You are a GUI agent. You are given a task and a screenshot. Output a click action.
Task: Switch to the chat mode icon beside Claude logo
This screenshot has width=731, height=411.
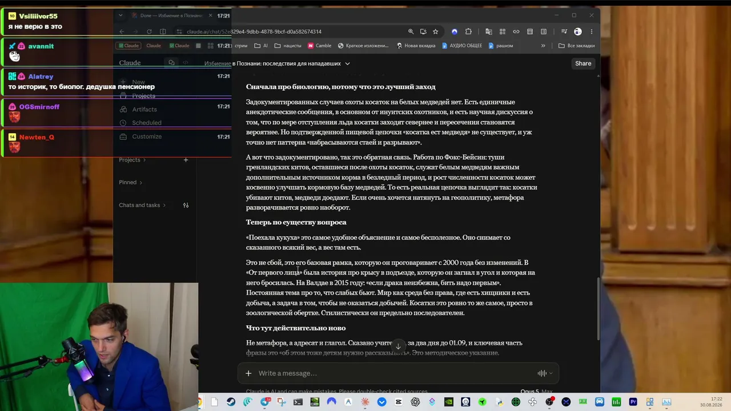tap(171, 63)
